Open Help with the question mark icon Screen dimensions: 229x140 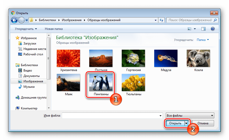coord(213,29)
